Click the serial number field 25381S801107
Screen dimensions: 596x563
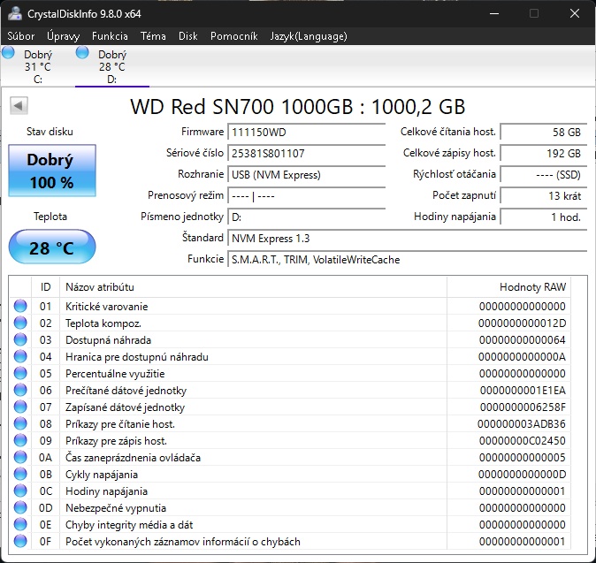click(x=306, y=154)
